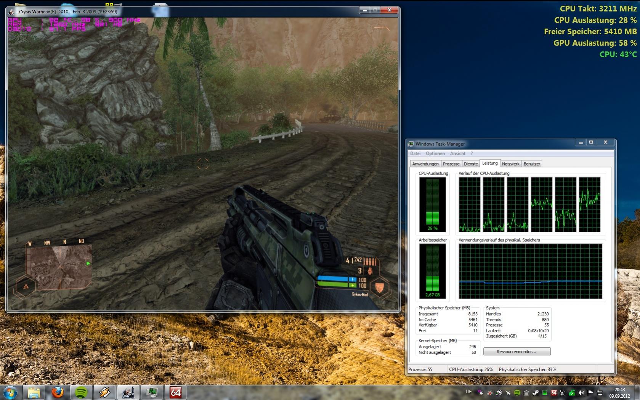This screenshot has width=640, height=400.
Task: Launch Firefox from the taskbar
Action: [x=58, y=392]
